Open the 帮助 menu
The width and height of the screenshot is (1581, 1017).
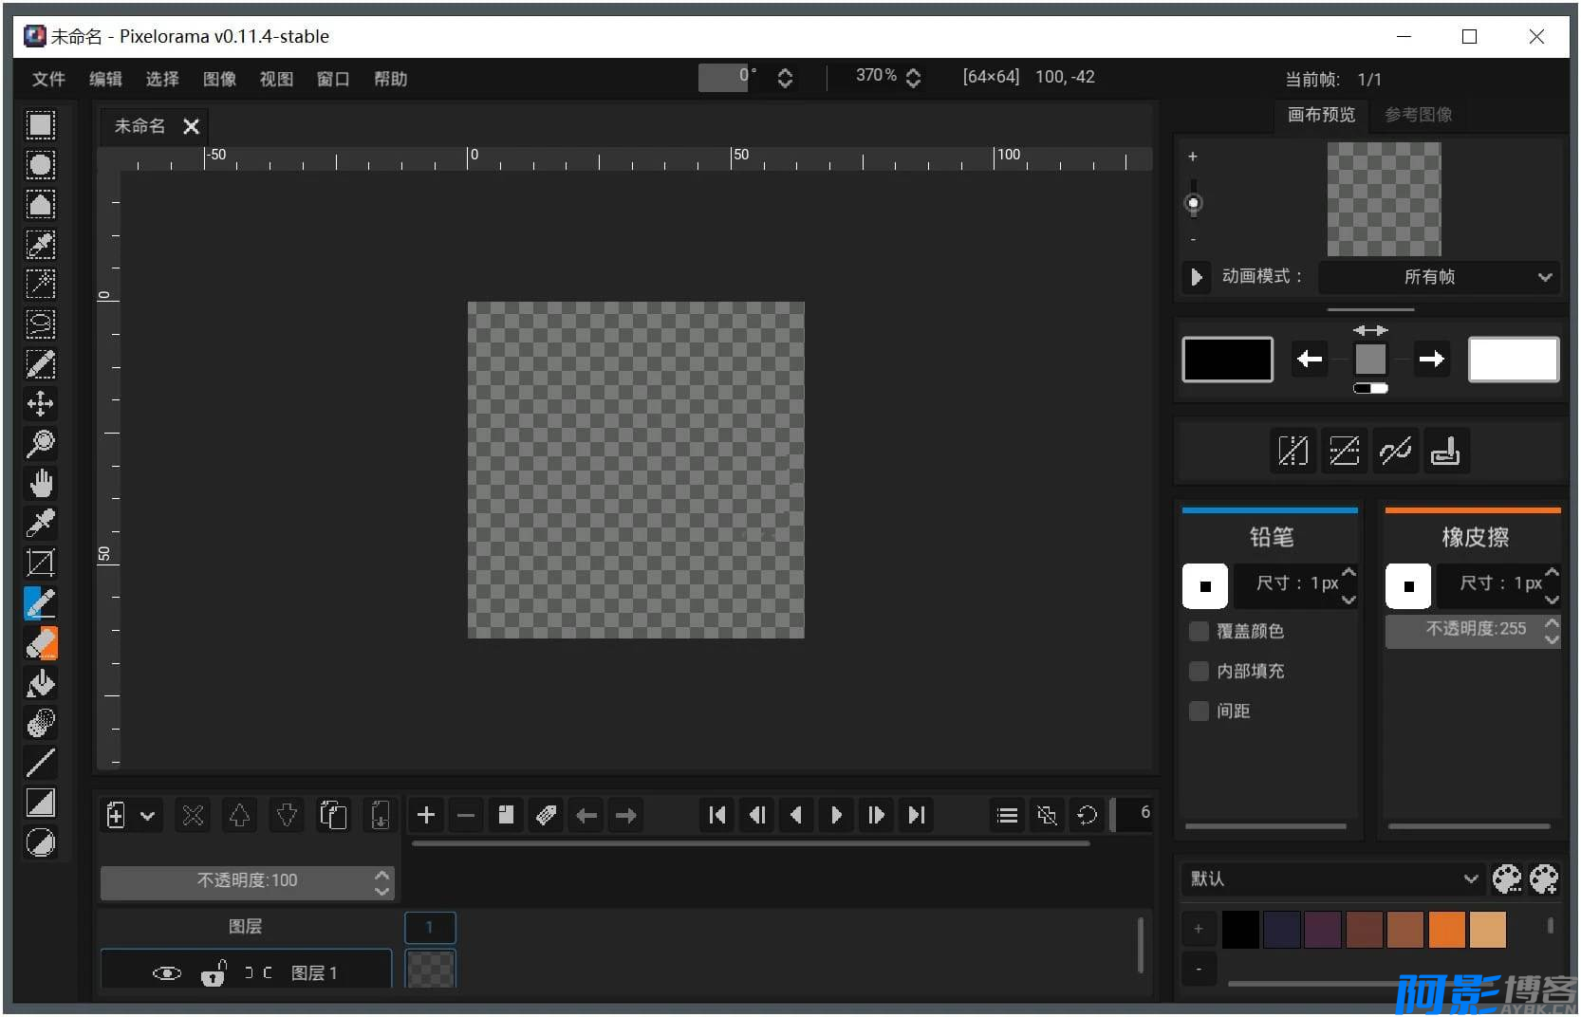point(390,79)
